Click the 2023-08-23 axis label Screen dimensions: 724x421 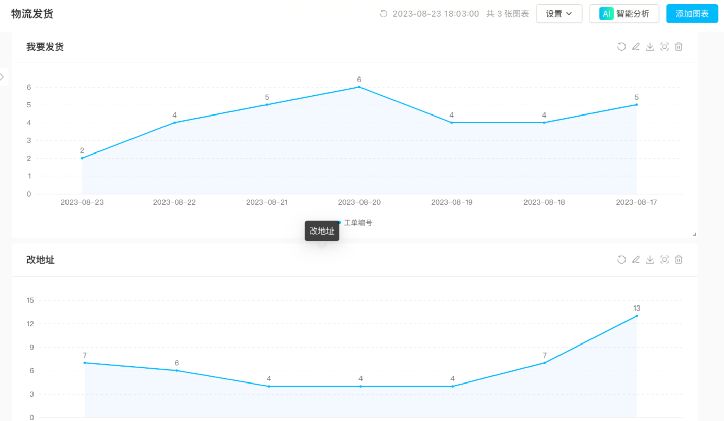(82, 202)
